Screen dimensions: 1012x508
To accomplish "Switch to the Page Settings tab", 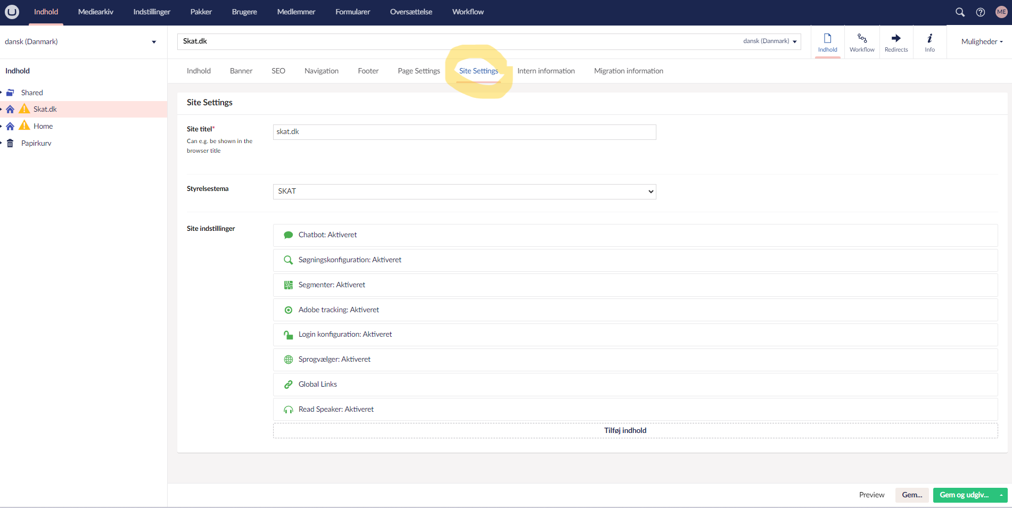I will pyautogui.click(x=418, y=71).
